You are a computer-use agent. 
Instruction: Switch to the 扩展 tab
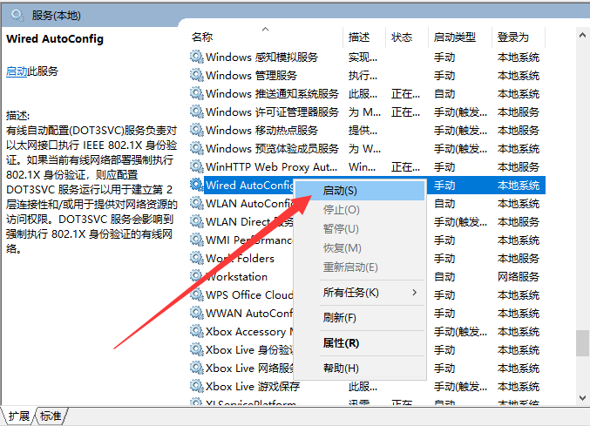(x=19, y=416)
